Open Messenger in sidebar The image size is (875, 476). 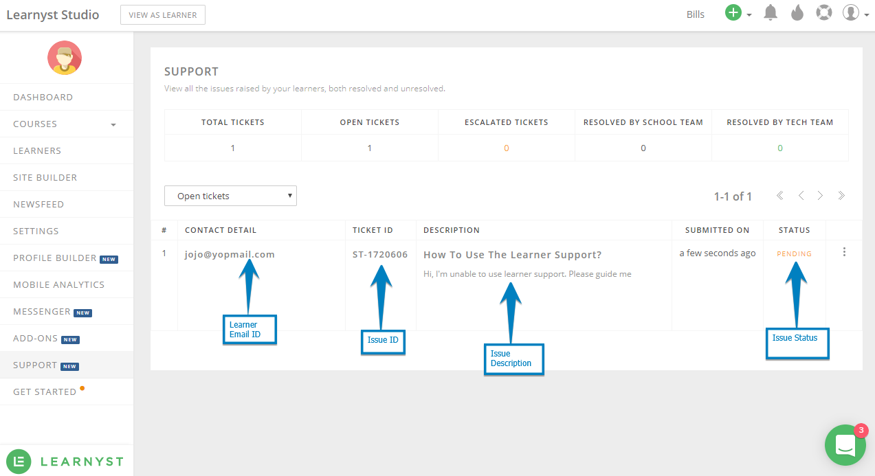tap(67, 311)
